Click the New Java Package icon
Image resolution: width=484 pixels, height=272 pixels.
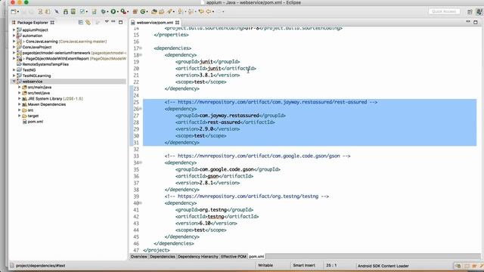[135, 11]
